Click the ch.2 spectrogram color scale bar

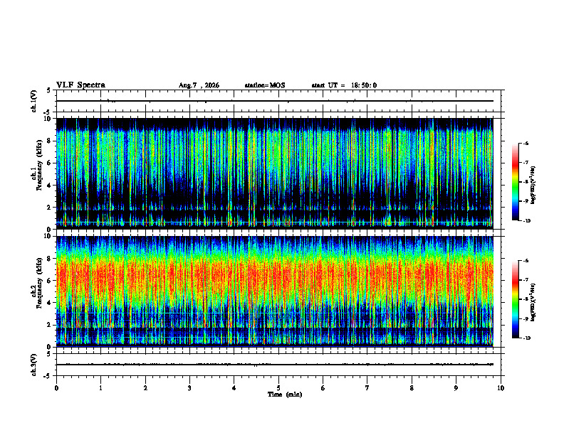tap(516, 299)
